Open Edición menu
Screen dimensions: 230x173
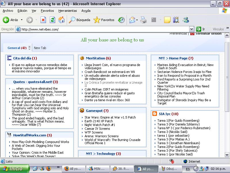[x=22, y=11]
